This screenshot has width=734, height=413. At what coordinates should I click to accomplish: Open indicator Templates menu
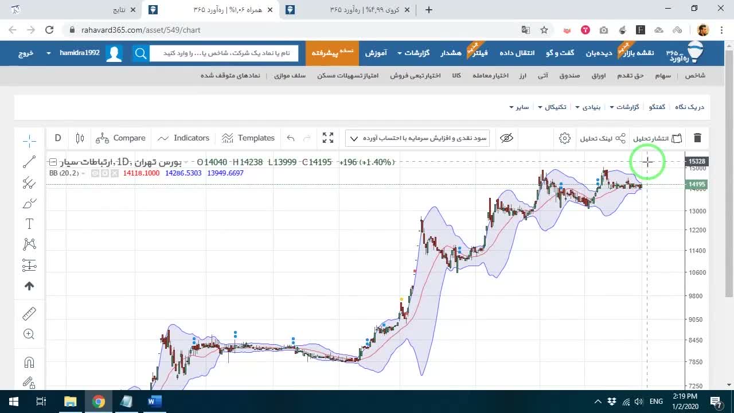click(248, 138)
